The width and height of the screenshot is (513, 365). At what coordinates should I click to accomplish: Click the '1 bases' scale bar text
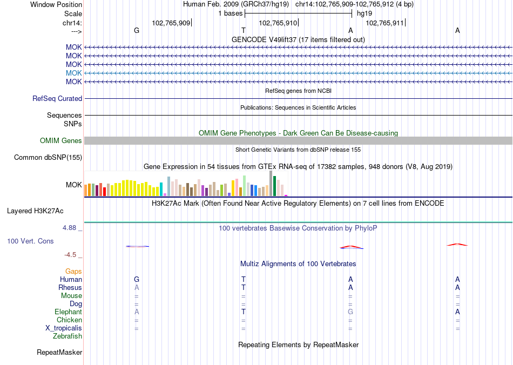(231, 13)
